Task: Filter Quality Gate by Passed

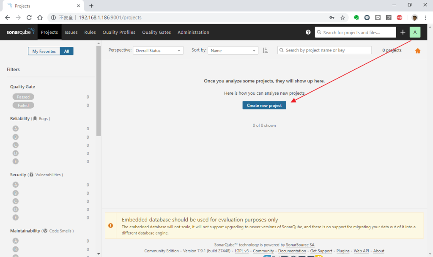Action: point(23,97)
